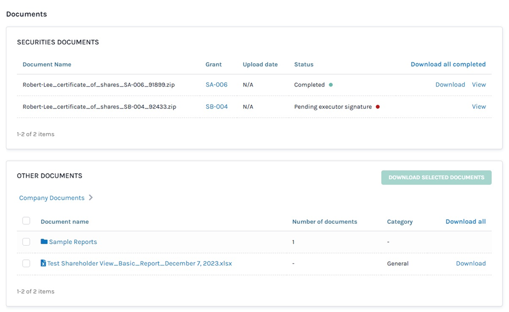Sort by Document Name in Securities Documents
Screen dimensions: 509x312
47,64
